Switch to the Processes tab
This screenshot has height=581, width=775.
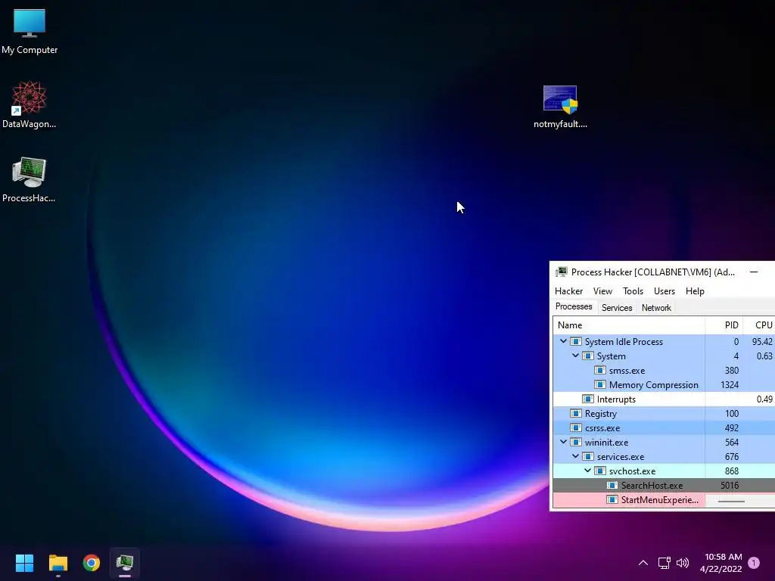(x=574, y=307)
